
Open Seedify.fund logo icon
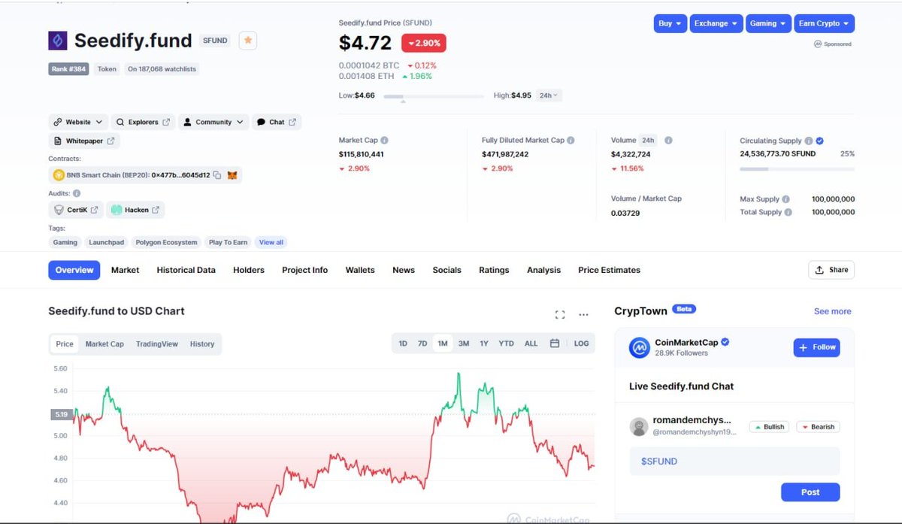[58, 41]
